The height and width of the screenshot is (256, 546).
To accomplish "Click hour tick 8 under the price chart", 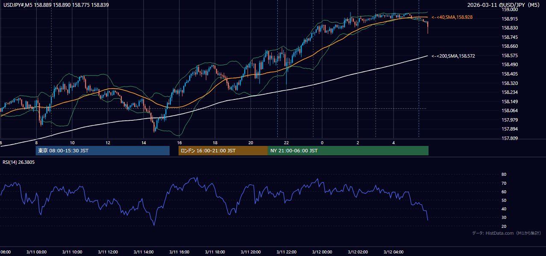I will 36,143.
